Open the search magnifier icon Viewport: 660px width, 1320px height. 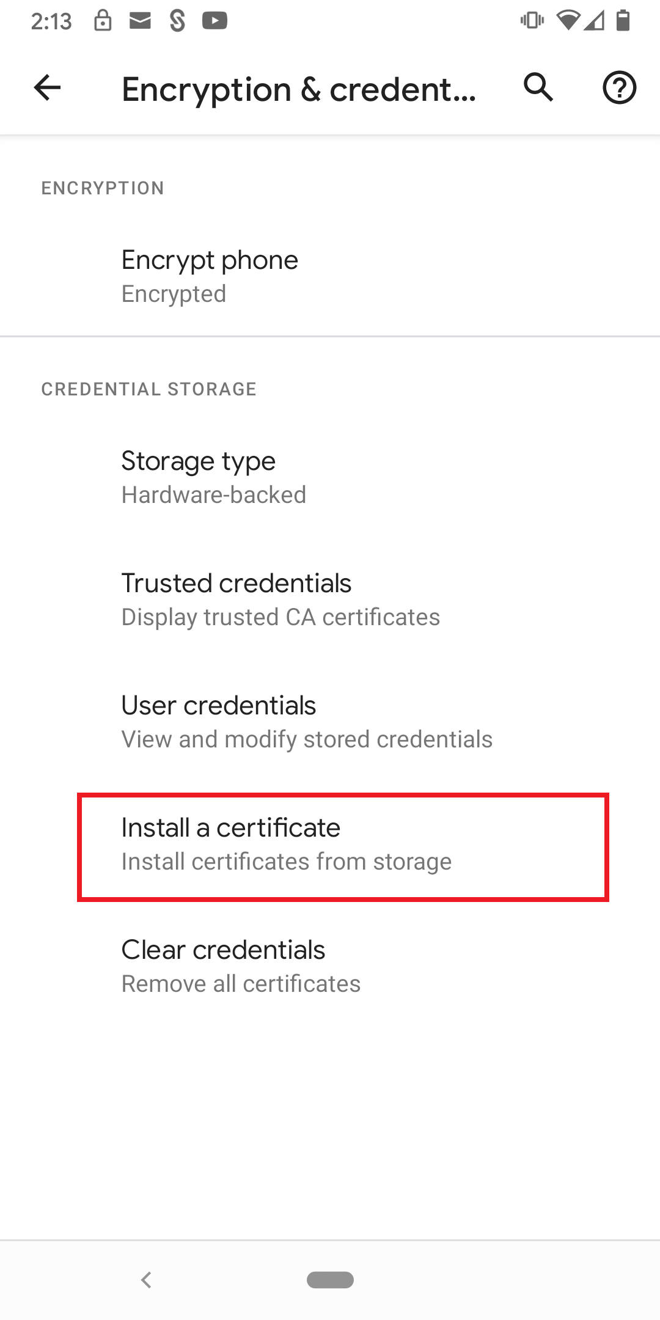pyautogui.click(x=538, y=87)
